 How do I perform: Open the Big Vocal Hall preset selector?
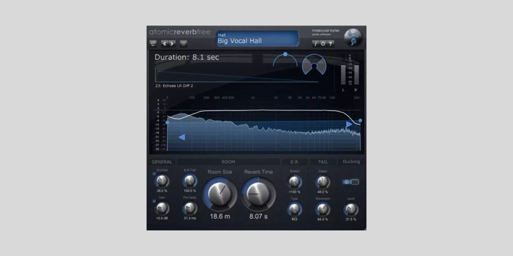pos(256,38)
